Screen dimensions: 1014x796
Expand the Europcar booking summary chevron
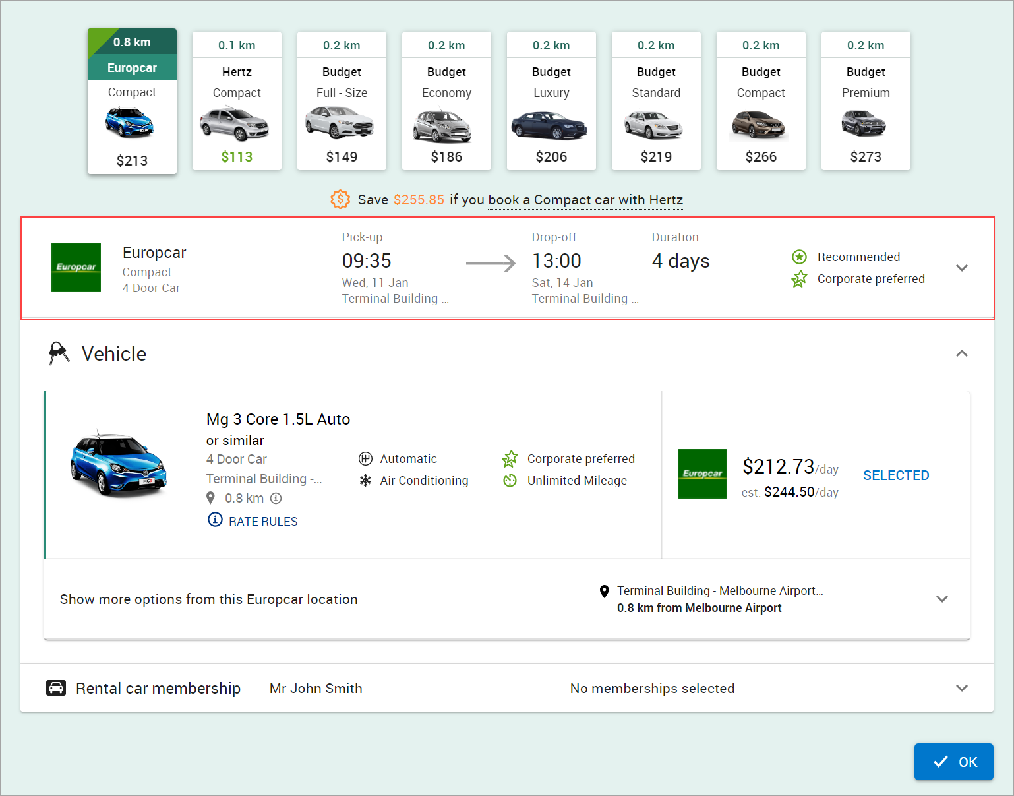[x=962, y=268]
